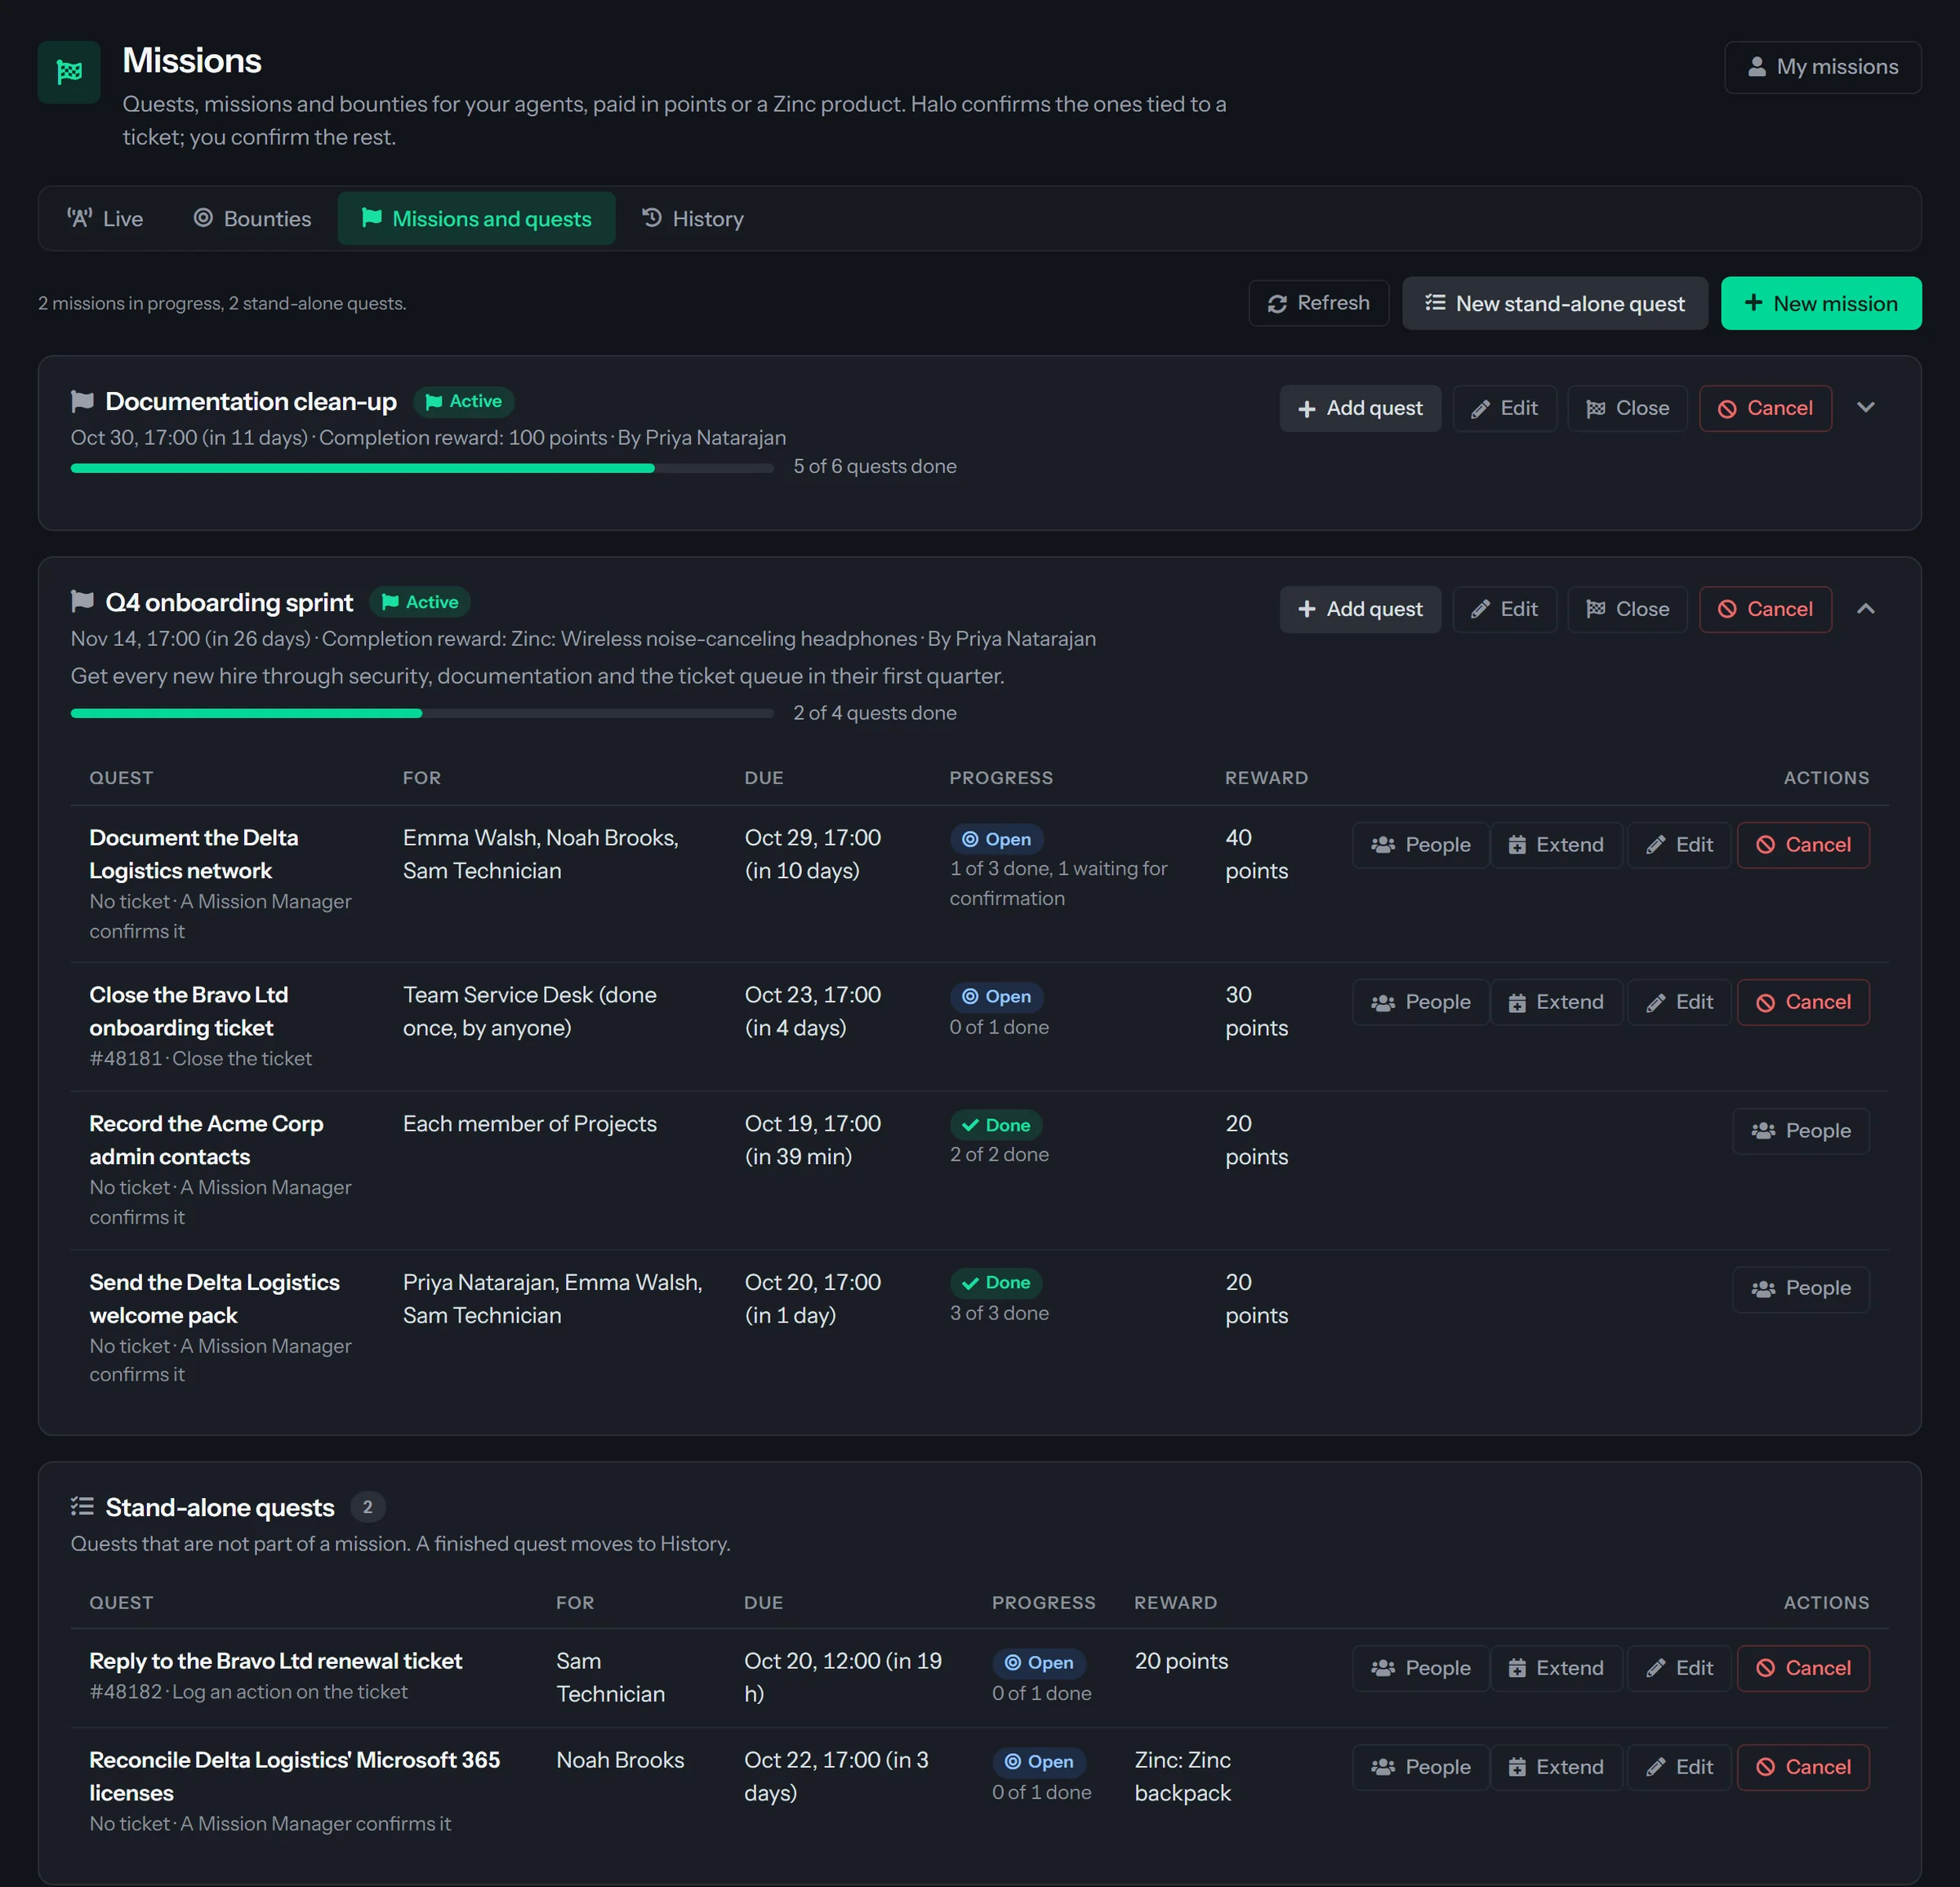1960x1887 pixels.
Task: Click the green Missions flag logo icon
Action: [69, 72]
